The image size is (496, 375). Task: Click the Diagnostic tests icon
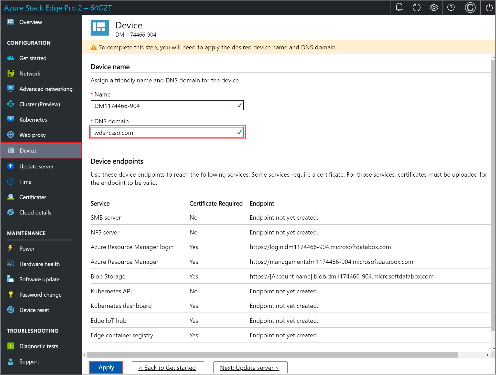(11, 346)
